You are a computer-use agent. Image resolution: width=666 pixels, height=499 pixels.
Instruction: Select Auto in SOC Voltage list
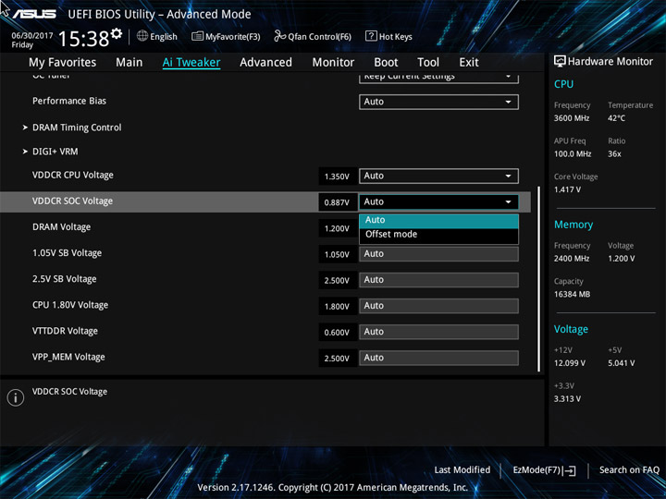point(438,220)
